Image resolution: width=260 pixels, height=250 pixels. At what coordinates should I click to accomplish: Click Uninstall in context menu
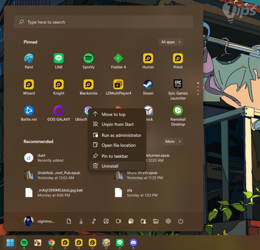click(x=117, y=166)
